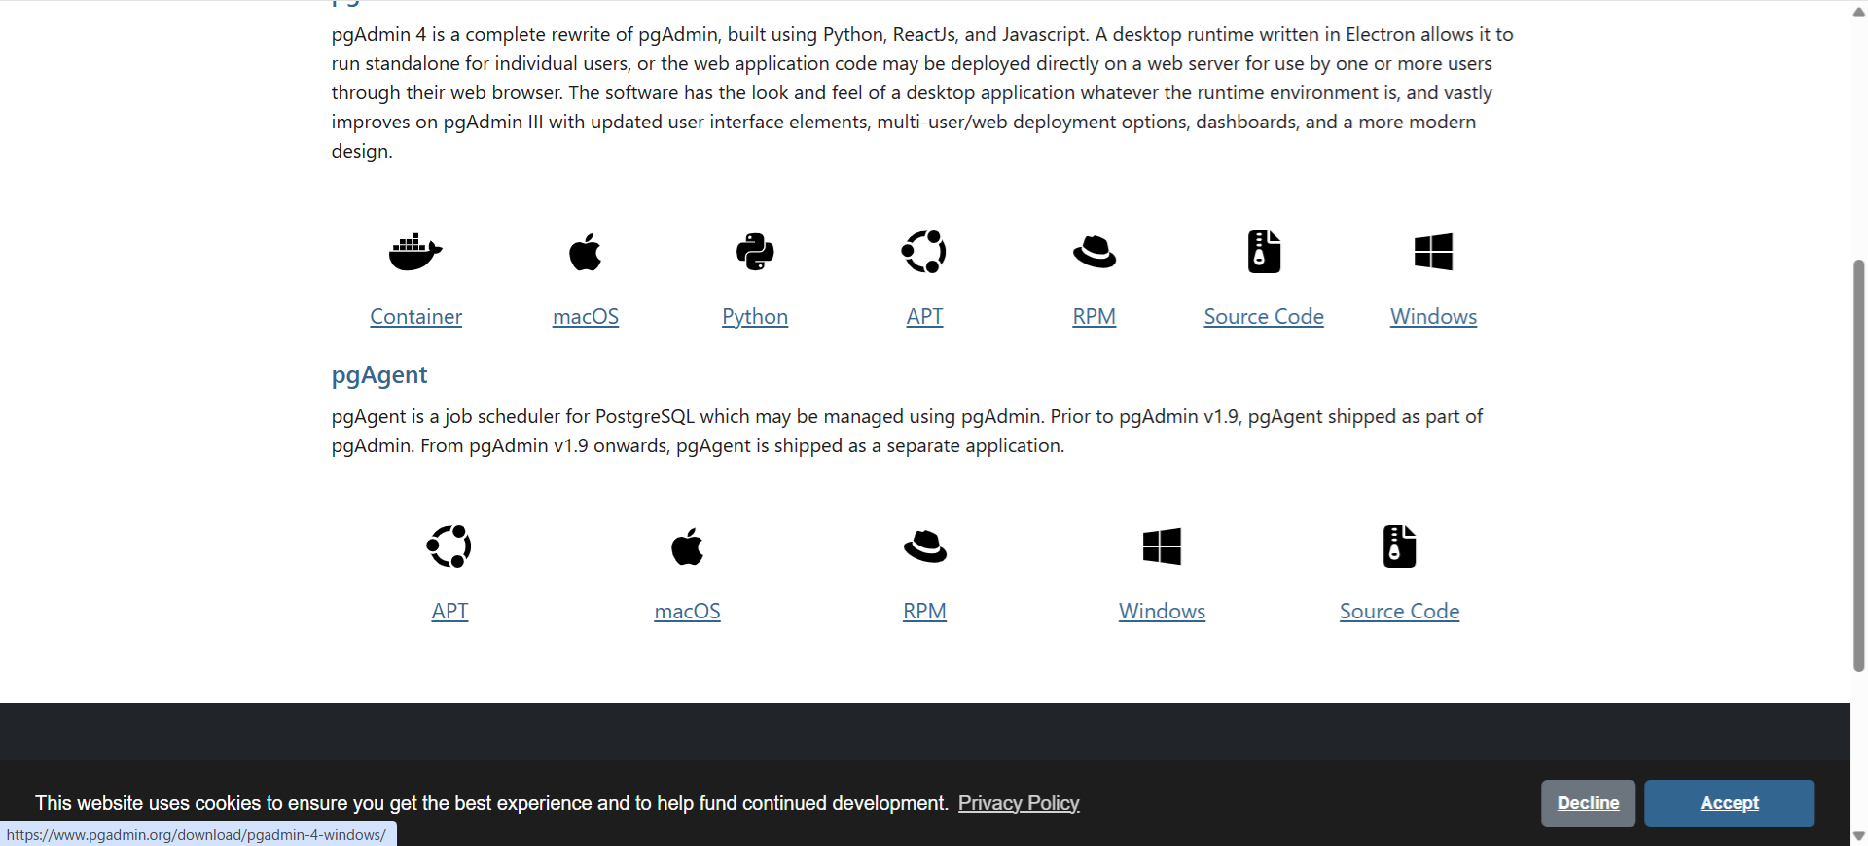Viewport: 1868px width, 846px height.
Task: Click the zip file icon under pgAgent
Action: pyautogui.click(x=1399, y=546)
